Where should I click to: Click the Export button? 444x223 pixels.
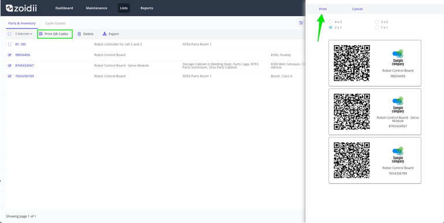pos(111,34)
